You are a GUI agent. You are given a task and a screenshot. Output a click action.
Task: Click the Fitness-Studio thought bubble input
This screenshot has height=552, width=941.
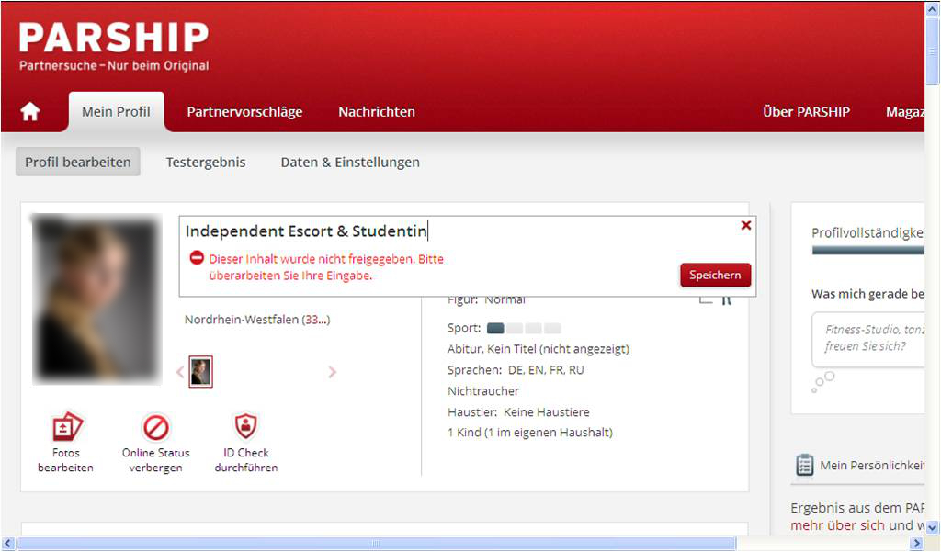[869, 339]
